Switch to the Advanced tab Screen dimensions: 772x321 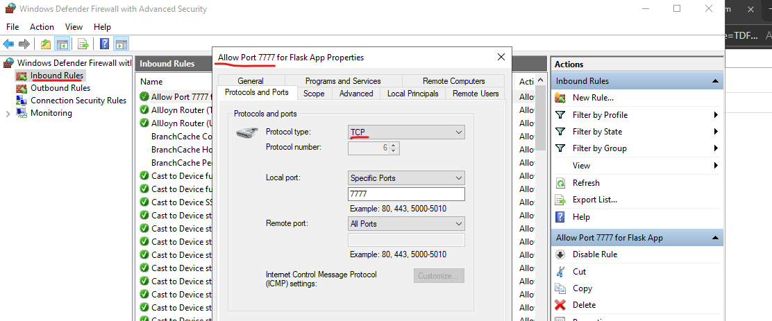(356, 94)
